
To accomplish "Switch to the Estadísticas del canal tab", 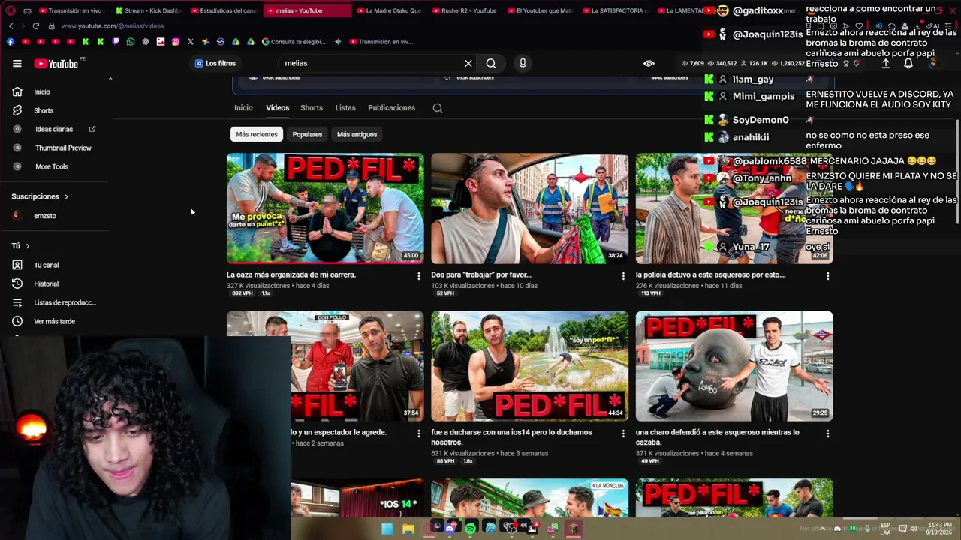I will pos(223,10).
